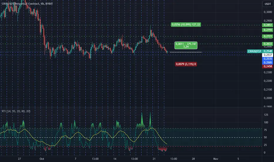274x162 pixels.
Task: Click the Nov date on time axis
Action: pyautogui.click(x=215, y=159)
